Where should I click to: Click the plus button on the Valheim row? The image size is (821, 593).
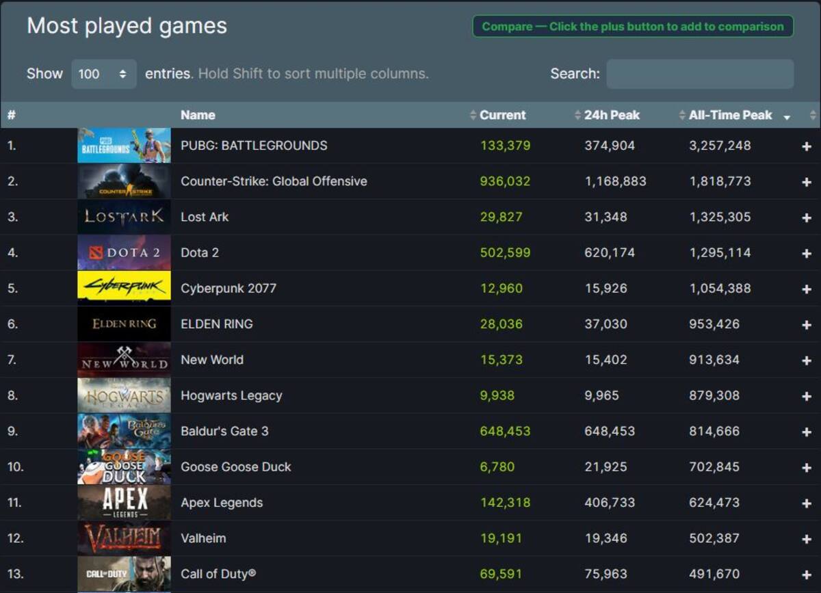807,538
